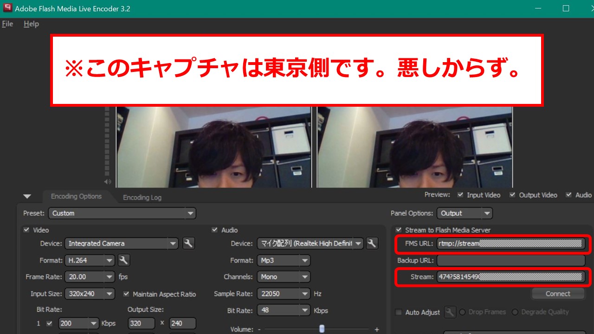Image resolution: width=594 pixels, height=334 pixels.
Task: Switch to Encoding Log tab
Action: tap(142, 197)
